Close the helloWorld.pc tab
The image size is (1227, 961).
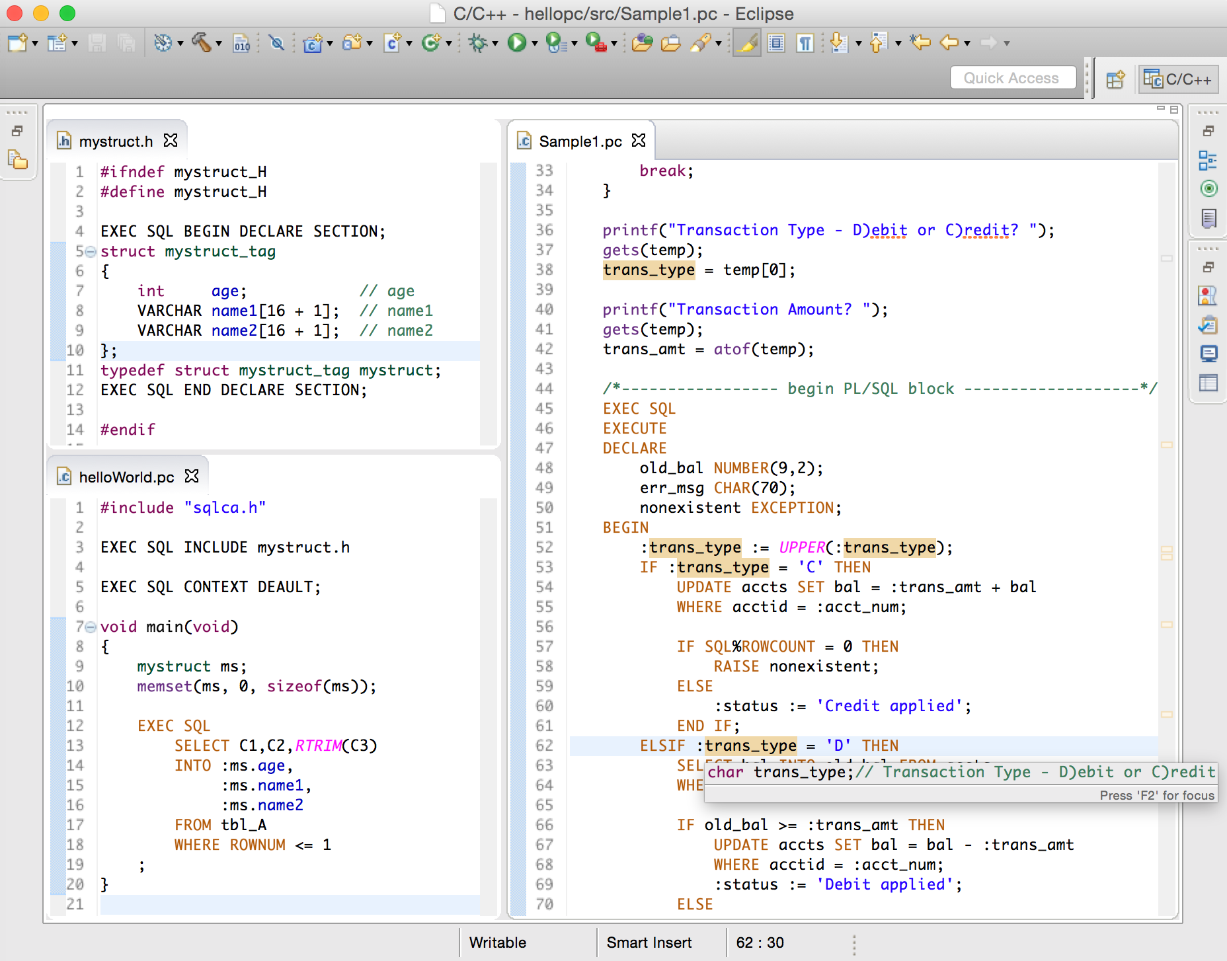tap(192, 476)
